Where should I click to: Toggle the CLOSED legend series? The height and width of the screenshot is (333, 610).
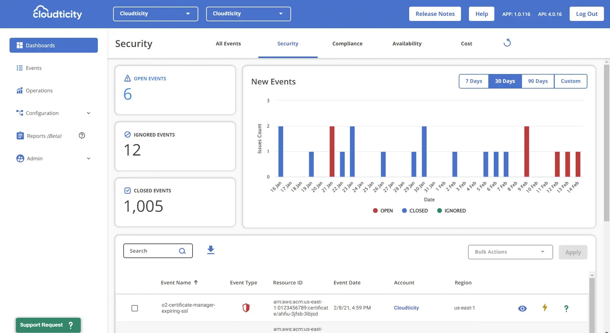point(415,210)
